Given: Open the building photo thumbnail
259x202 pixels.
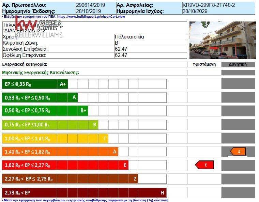Looking at the screenshot, I should coord(223,40).
